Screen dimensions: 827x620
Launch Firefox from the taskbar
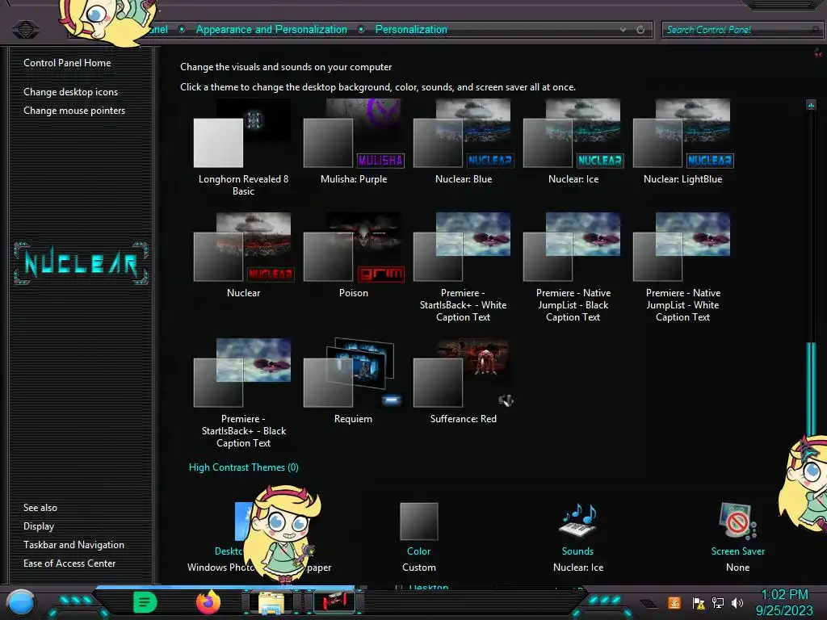[208, 602]
